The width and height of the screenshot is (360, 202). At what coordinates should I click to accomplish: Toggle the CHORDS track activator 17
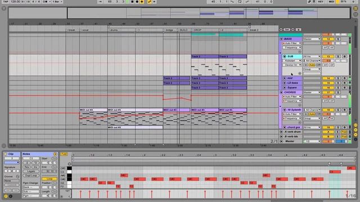coord(328,92)
